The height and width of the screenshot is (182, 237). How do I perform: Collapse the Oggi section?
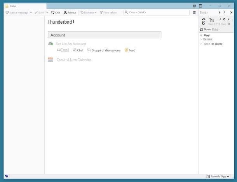pos(201,35)
